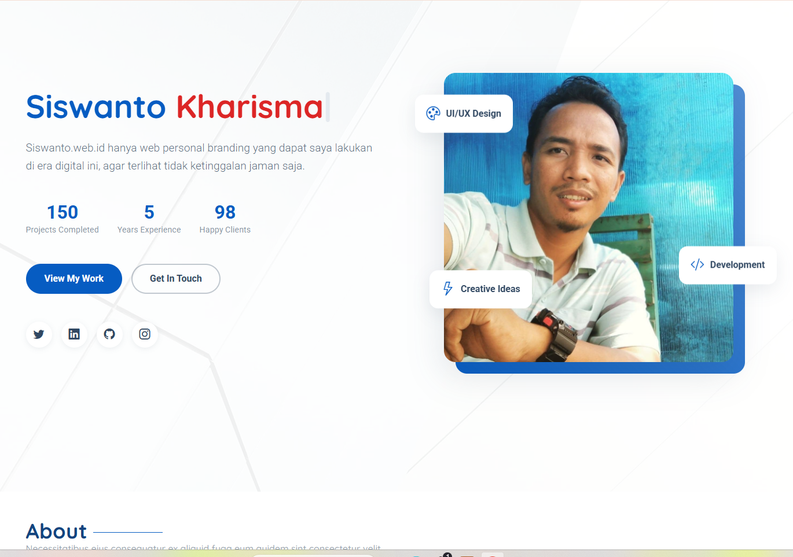Viewport: 793px width, 557px height.
Task: Click the code brackets icon beside Development
Action: [x=697, y=264]
